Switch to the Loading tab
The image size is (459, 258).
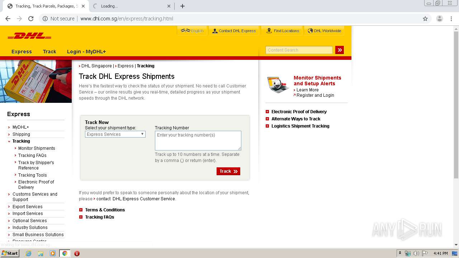click(x=131, y=6)
